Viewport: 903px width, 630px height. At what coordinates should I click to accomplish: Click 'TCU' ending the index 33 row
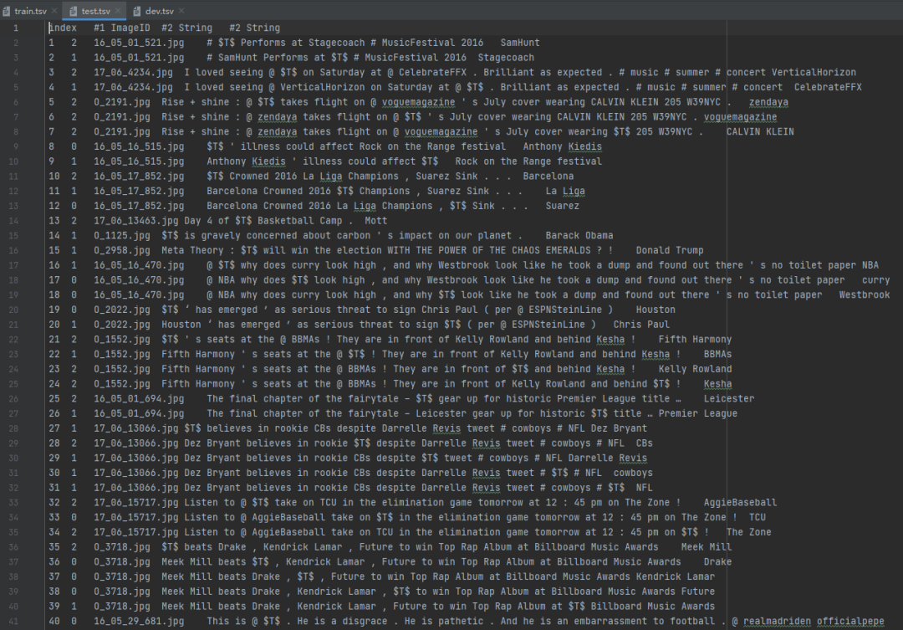(x=758, y=518)
